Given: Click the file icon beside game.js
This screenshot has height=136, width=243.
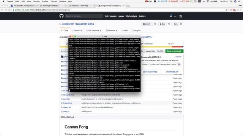Looking at the screenshot, I should tap(62, 99).
